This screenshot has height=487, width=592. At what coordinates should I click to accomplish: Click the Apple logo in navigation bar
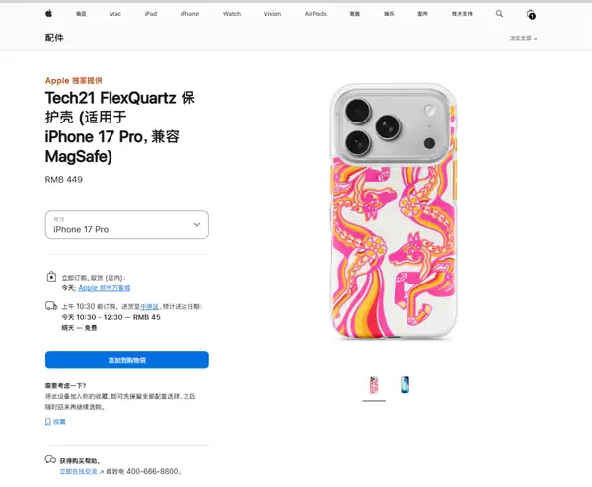(48, 14)
